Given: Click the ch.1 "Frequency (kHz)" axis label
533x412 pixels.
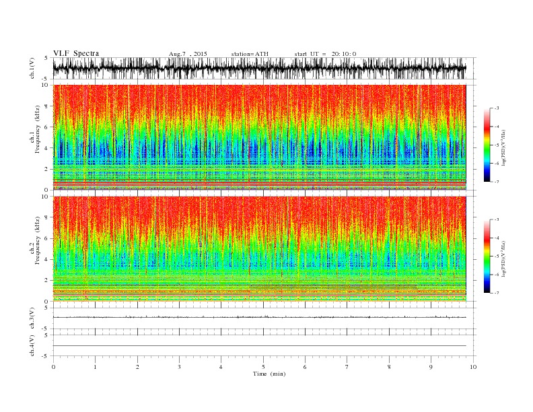Looking at the screenshot, I should [37, 129].
